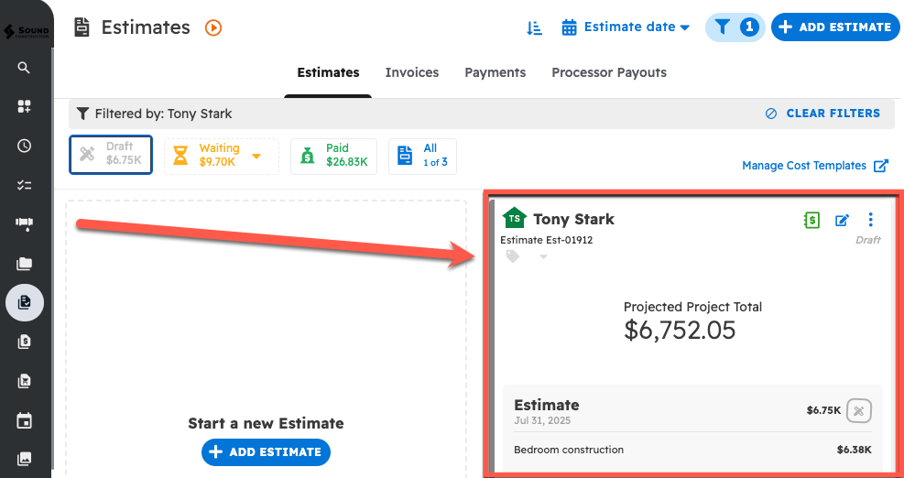Expand the Waiting status dropdown arrow
The image size is (904, 478).
pos(256,156)
